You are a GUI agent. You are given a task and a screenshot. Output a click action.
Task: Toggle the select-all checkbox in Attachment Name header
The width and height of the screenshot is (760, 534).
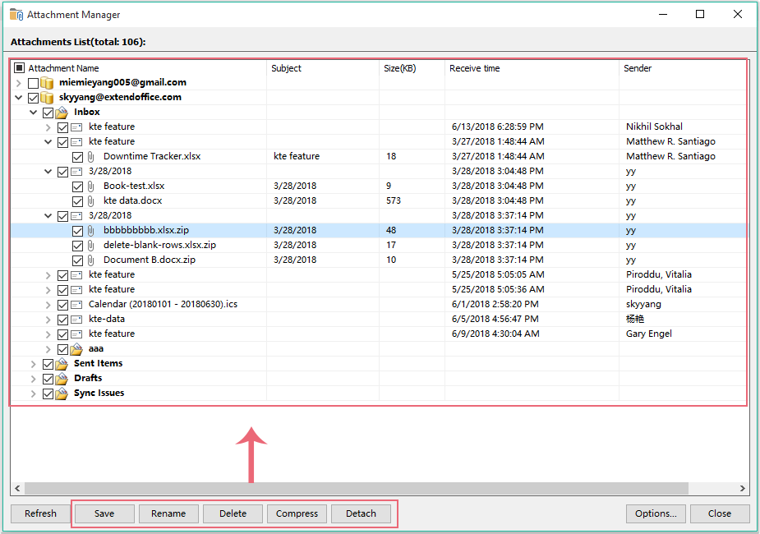click(x=20, y=68)
